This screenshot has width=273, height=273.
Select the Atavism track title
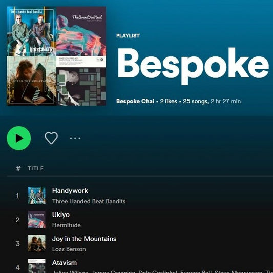(x=65, y=263)
